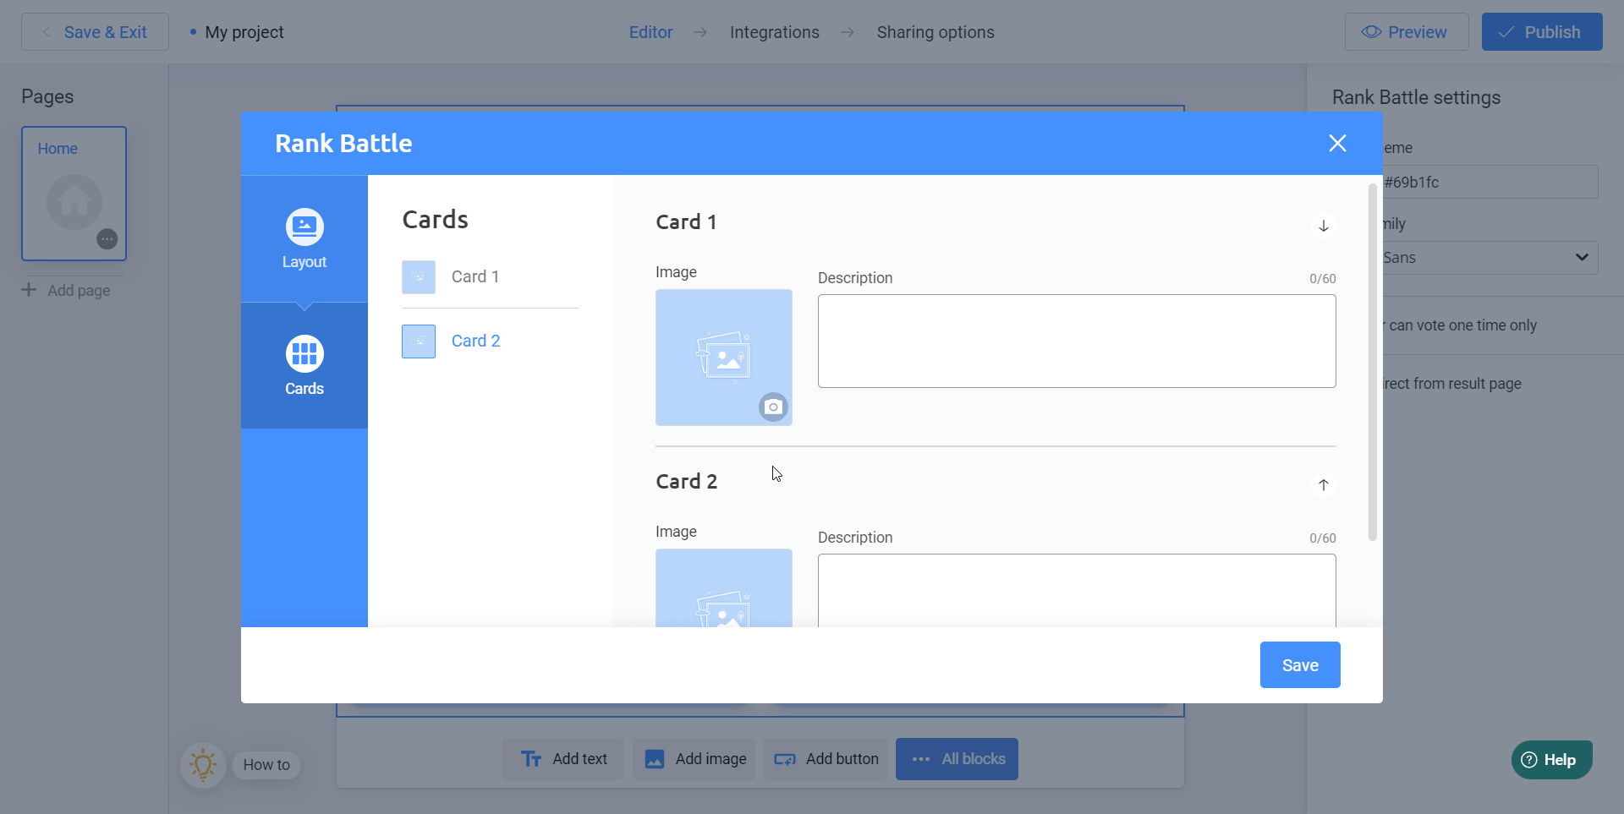Open the Layout tab in Rank Battle dialog
Image resolution: width=1624 pixels, height=814 pixels.
click(304, 238)
